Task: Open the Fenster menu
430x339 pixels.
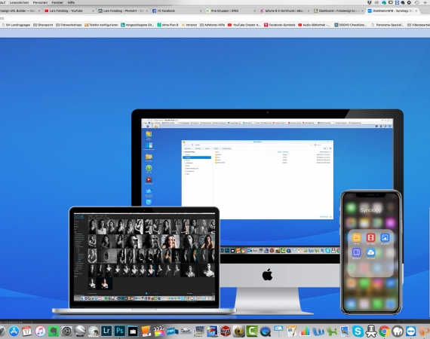Action: point(57,2)
